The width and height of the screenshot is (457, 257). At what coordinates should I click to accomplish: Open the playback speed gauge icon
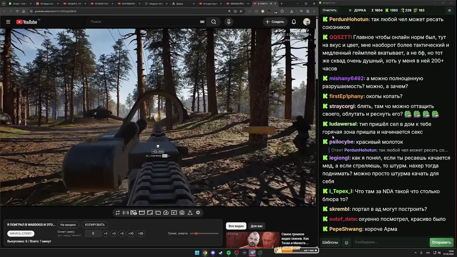(x=166, y=213)
